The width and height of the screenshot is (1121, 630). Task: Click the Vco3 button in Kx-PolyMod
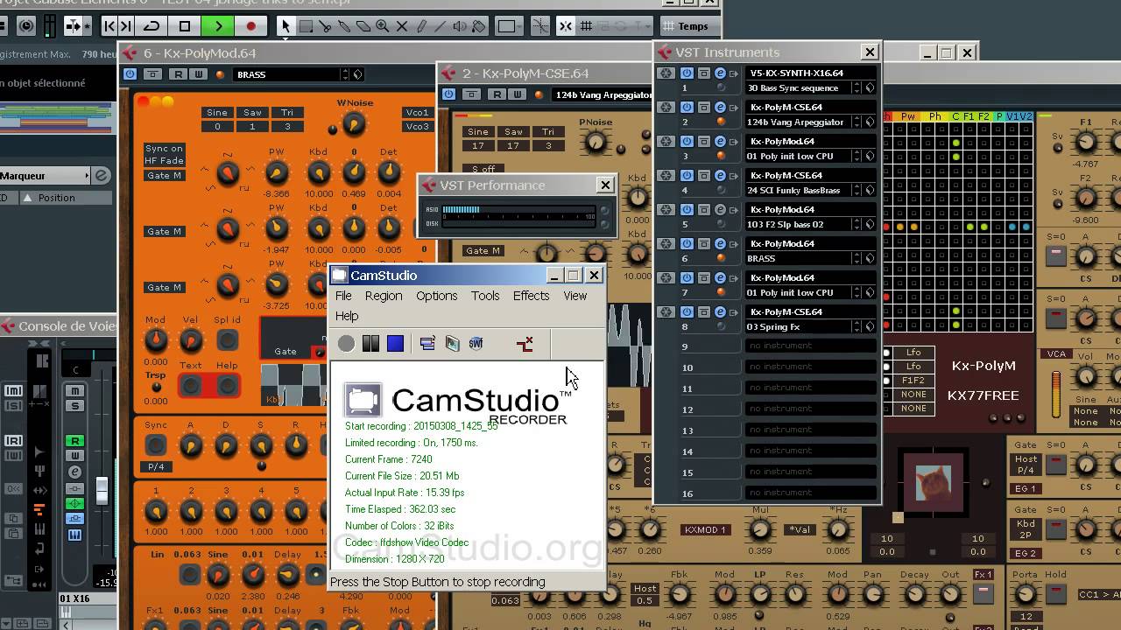point(418,126)
